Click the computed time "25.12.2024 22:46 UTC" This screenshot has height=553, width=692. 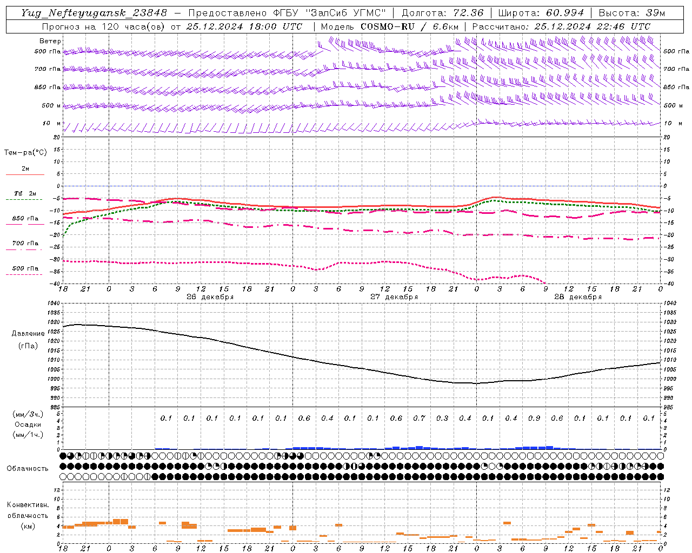(x=593, y=26)
